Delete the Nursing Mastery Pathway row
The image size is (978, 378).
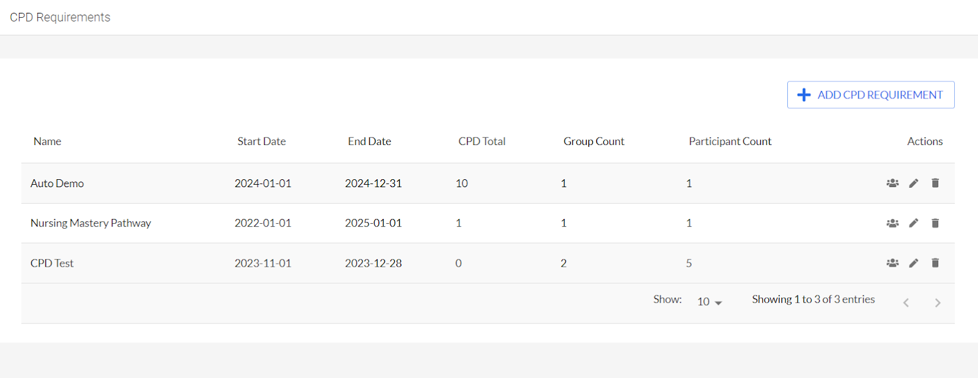935,223
